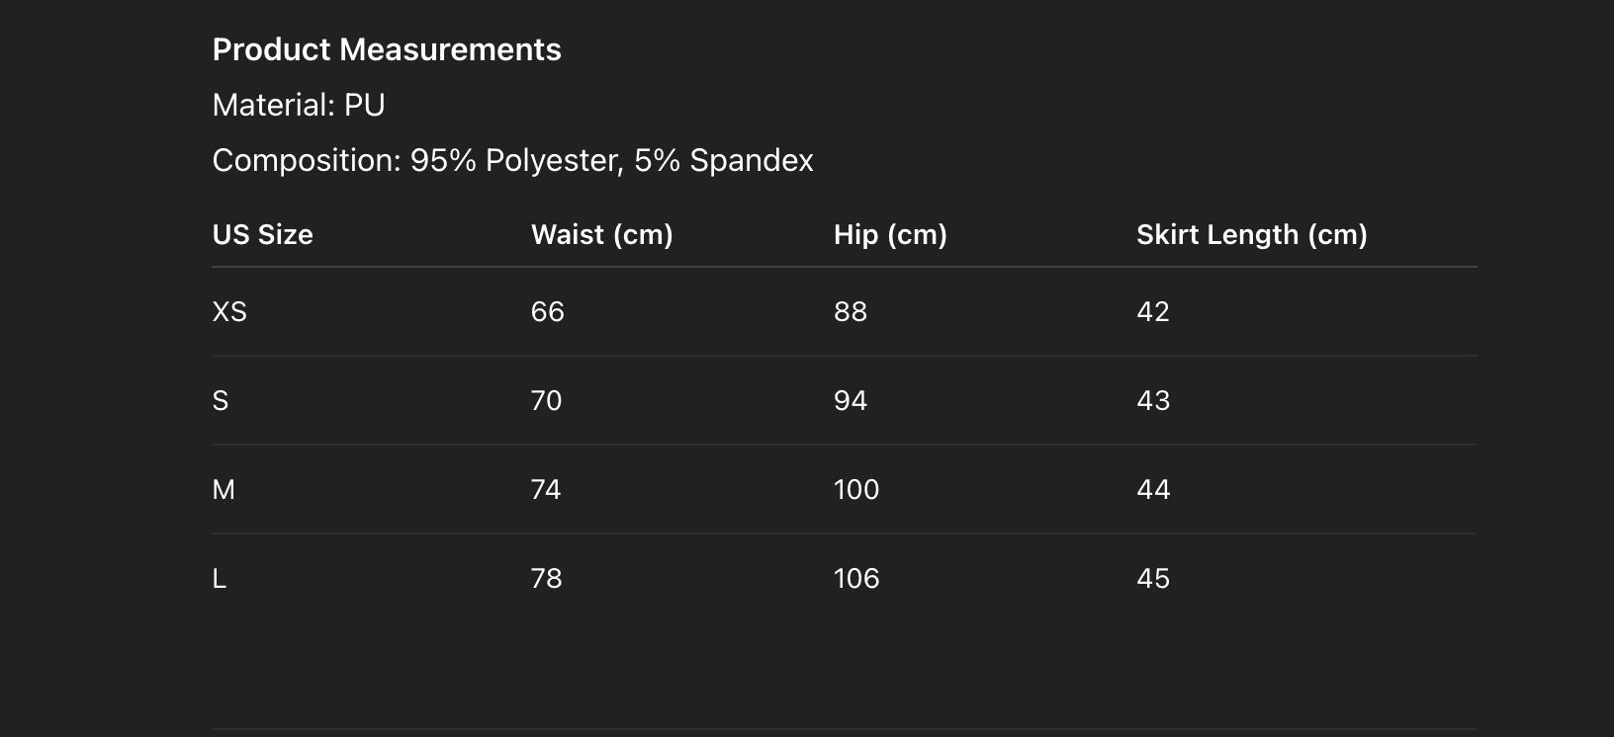Click skirt length value 42
This screenshot has width=1614, height=737.
point(1153,311)
